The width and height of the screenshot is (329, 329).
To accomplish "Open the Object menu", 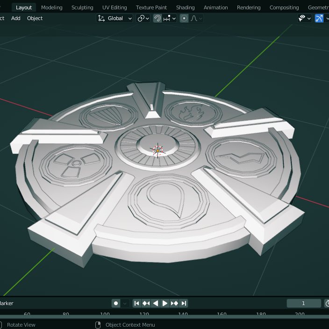I will (35, 18).
